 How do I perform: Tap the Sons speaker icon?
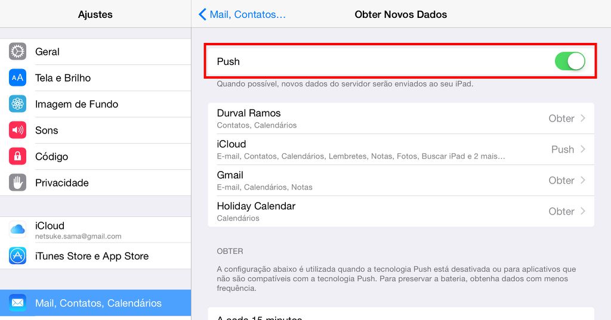17,130
